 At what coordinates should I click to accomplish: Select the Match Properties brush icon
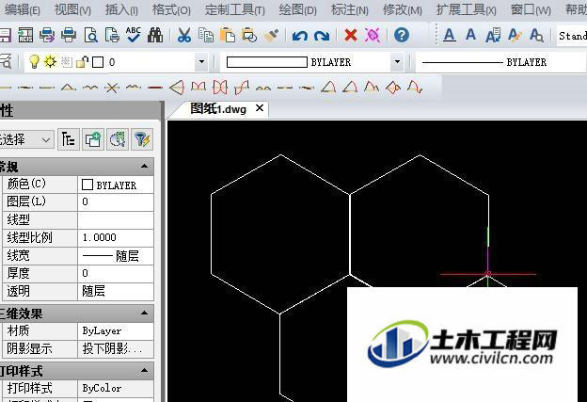tap(271, 35)
